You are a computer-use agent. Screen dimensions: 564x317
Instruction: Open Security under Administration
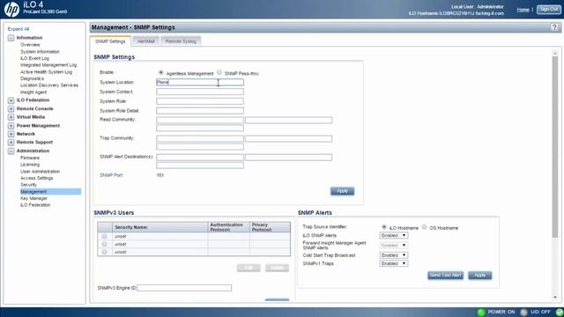[x=28, y=185]
